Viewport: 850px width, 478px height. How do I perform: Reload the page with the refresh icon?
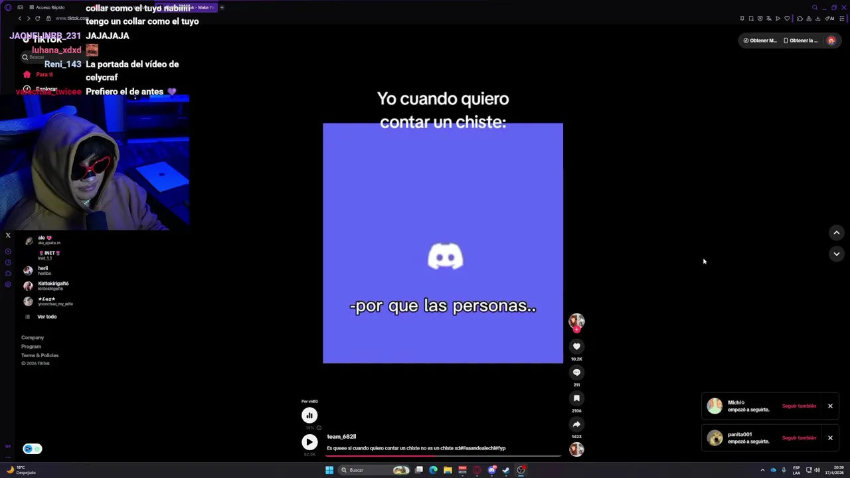37,19
